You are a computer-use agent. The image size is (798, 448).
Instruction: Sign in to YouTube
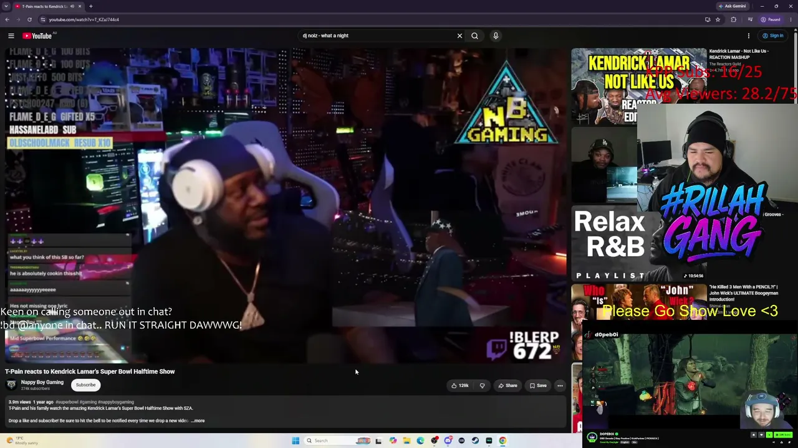pyautogui.click(x=772, y=35)
